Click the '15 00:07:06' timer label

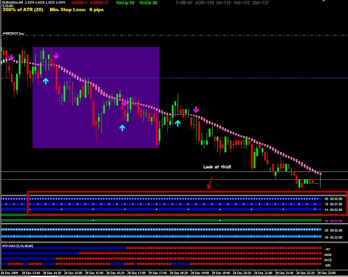click(334, 204)
